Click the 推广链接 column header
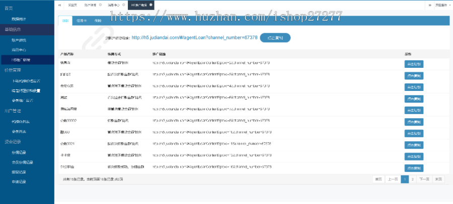This screenshot has height=204, width=453. [159, 54]
